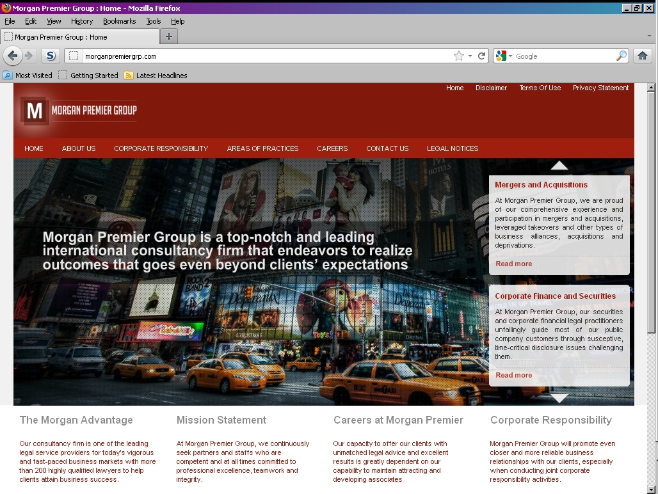Click the Most Visited bookmark icon

click(x=8, y=76)
